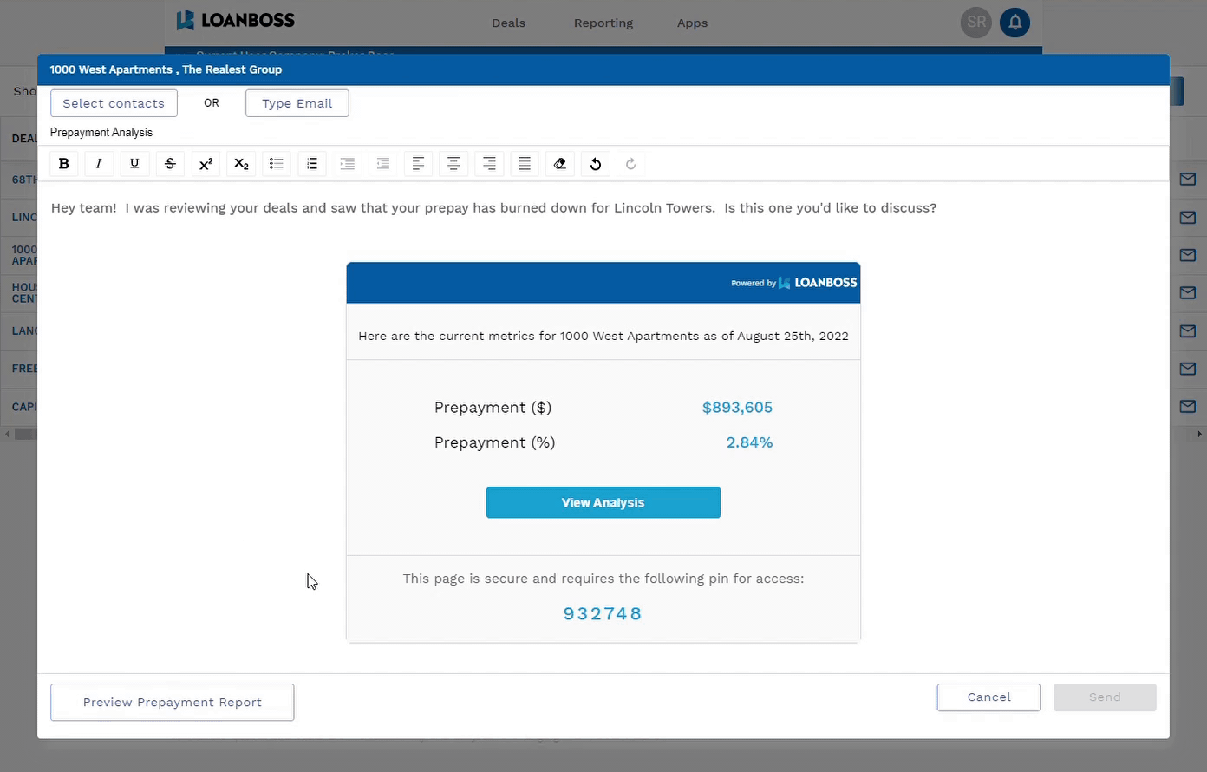This screenshot has width=1207, height=772.
Task: Apply strikethrough formatting
Action: tap(170, 164)
